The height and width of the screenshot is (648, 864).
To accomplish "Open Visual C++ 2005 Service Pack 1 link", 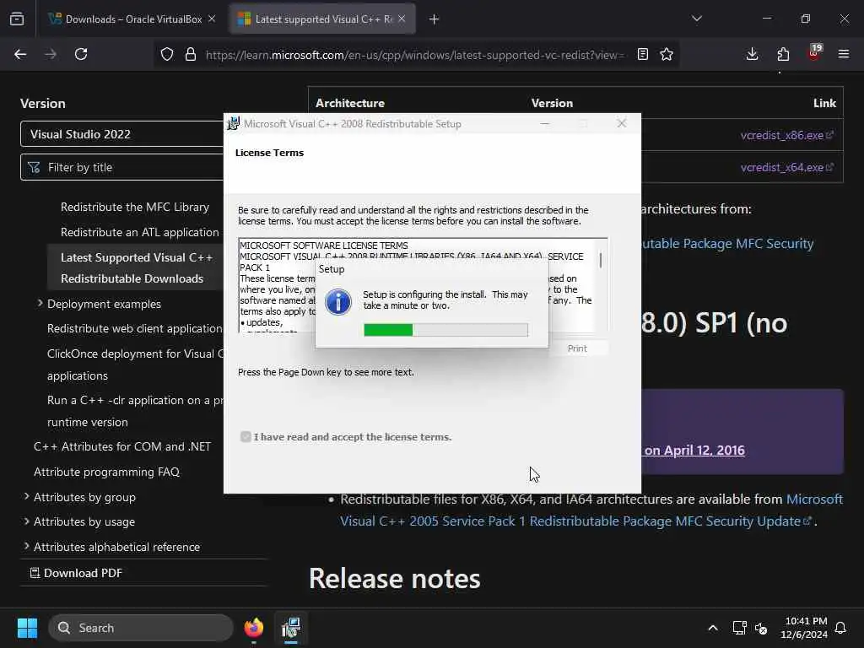I will pos(576,521).
